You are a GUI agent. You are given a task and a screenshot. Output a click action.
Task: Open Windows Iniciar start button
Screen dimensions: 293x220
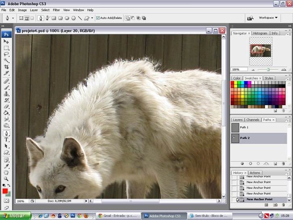[15, 216]
